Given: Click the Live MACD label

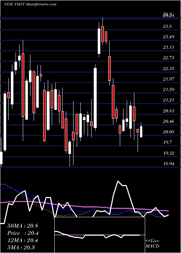Looking at the screenshot, I should click(152, 243).
